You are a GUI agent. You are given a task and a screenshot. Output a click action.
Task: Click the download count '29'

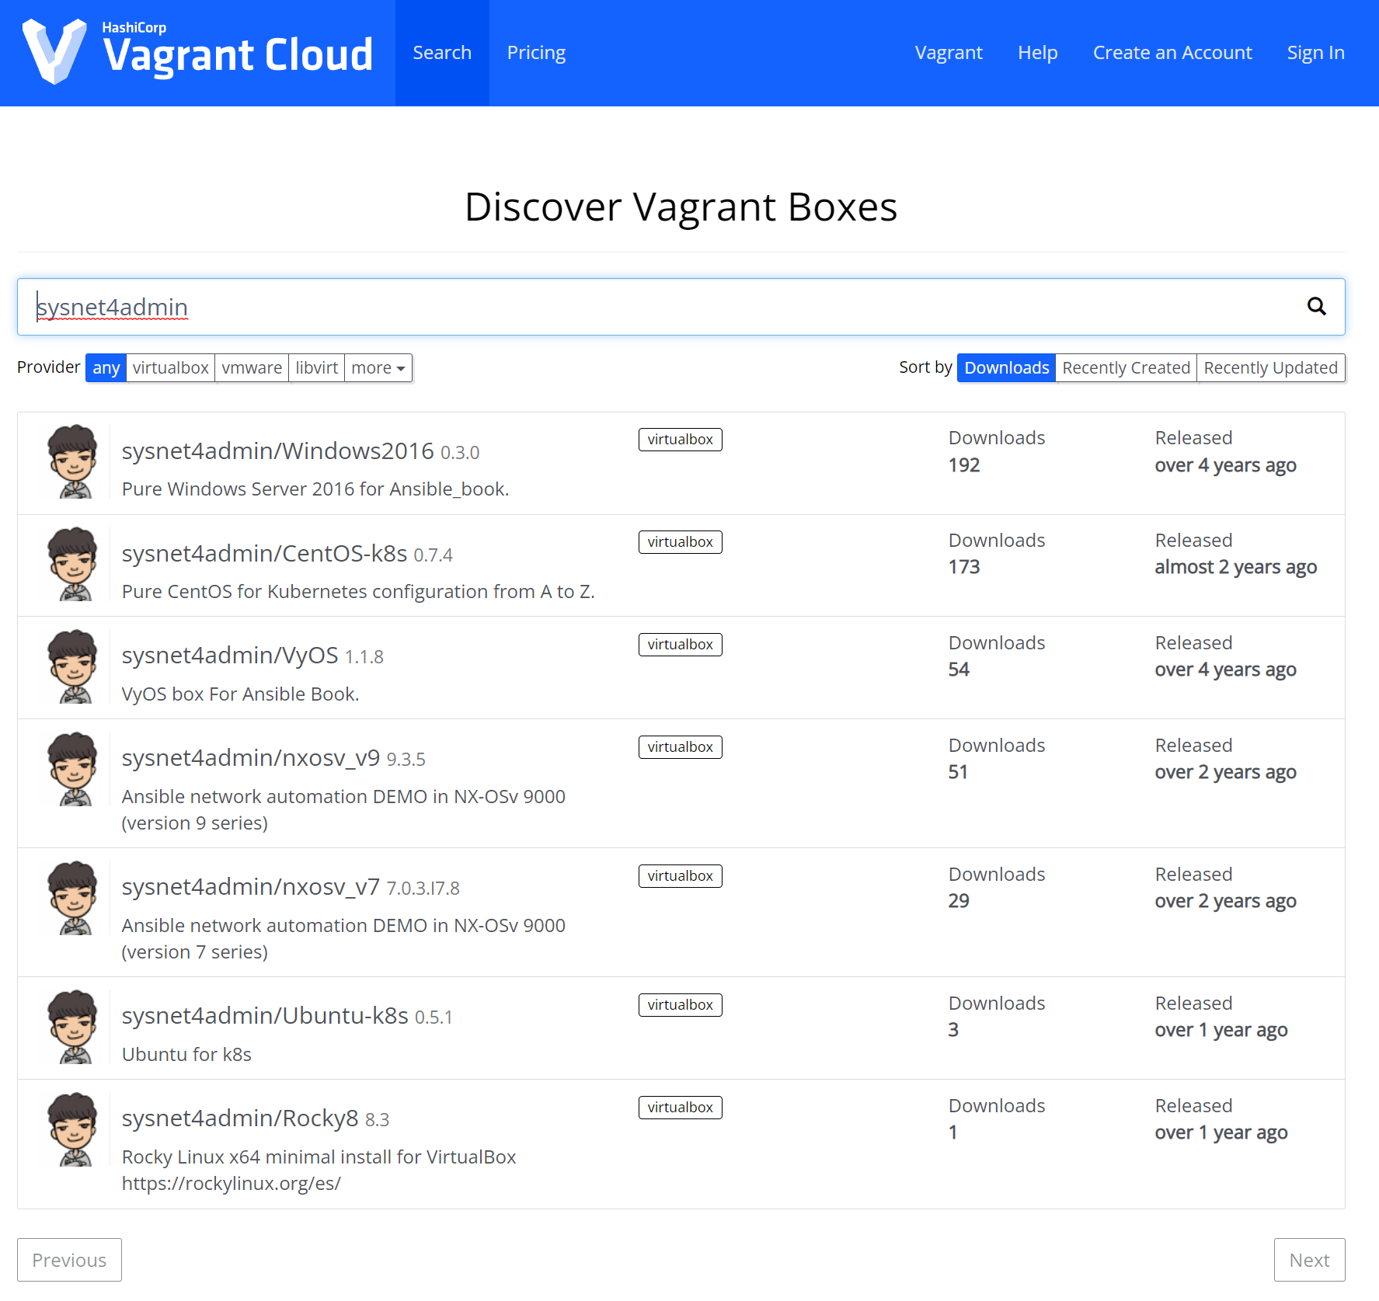[x=959, y=901]
